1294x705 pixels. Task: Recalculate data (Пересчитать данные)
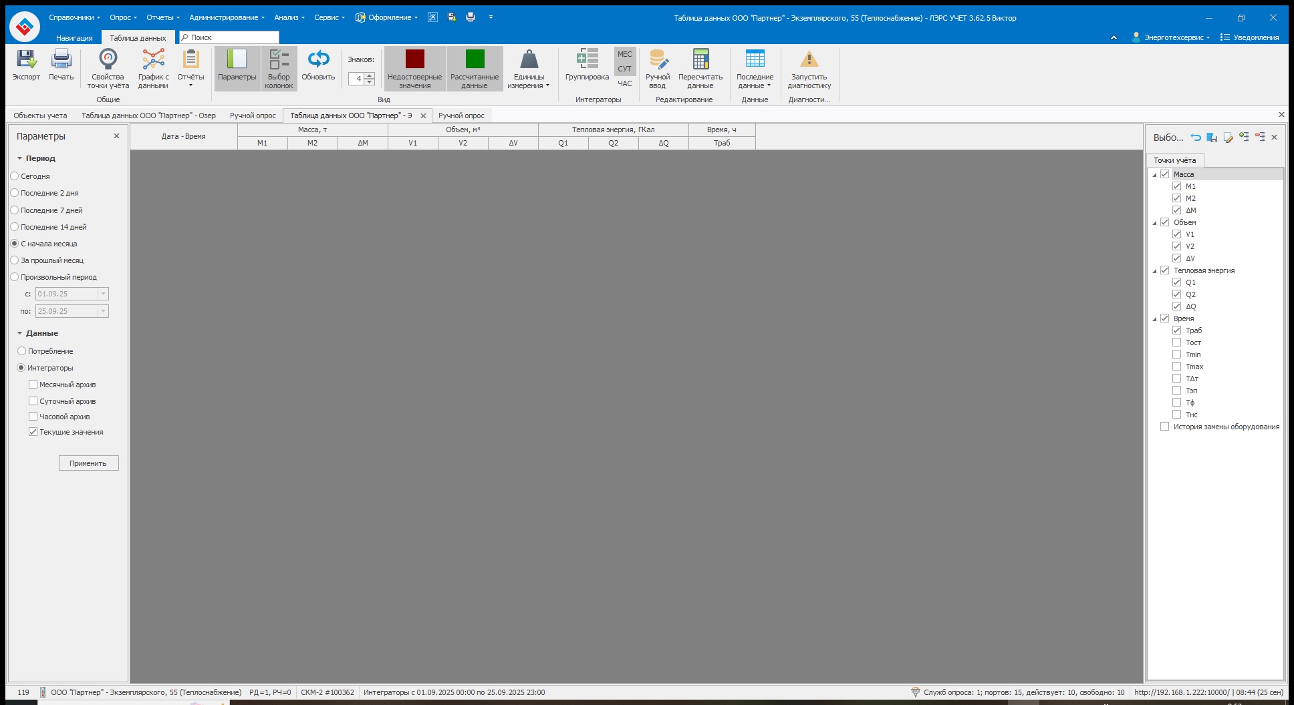[x=700, y=60]
